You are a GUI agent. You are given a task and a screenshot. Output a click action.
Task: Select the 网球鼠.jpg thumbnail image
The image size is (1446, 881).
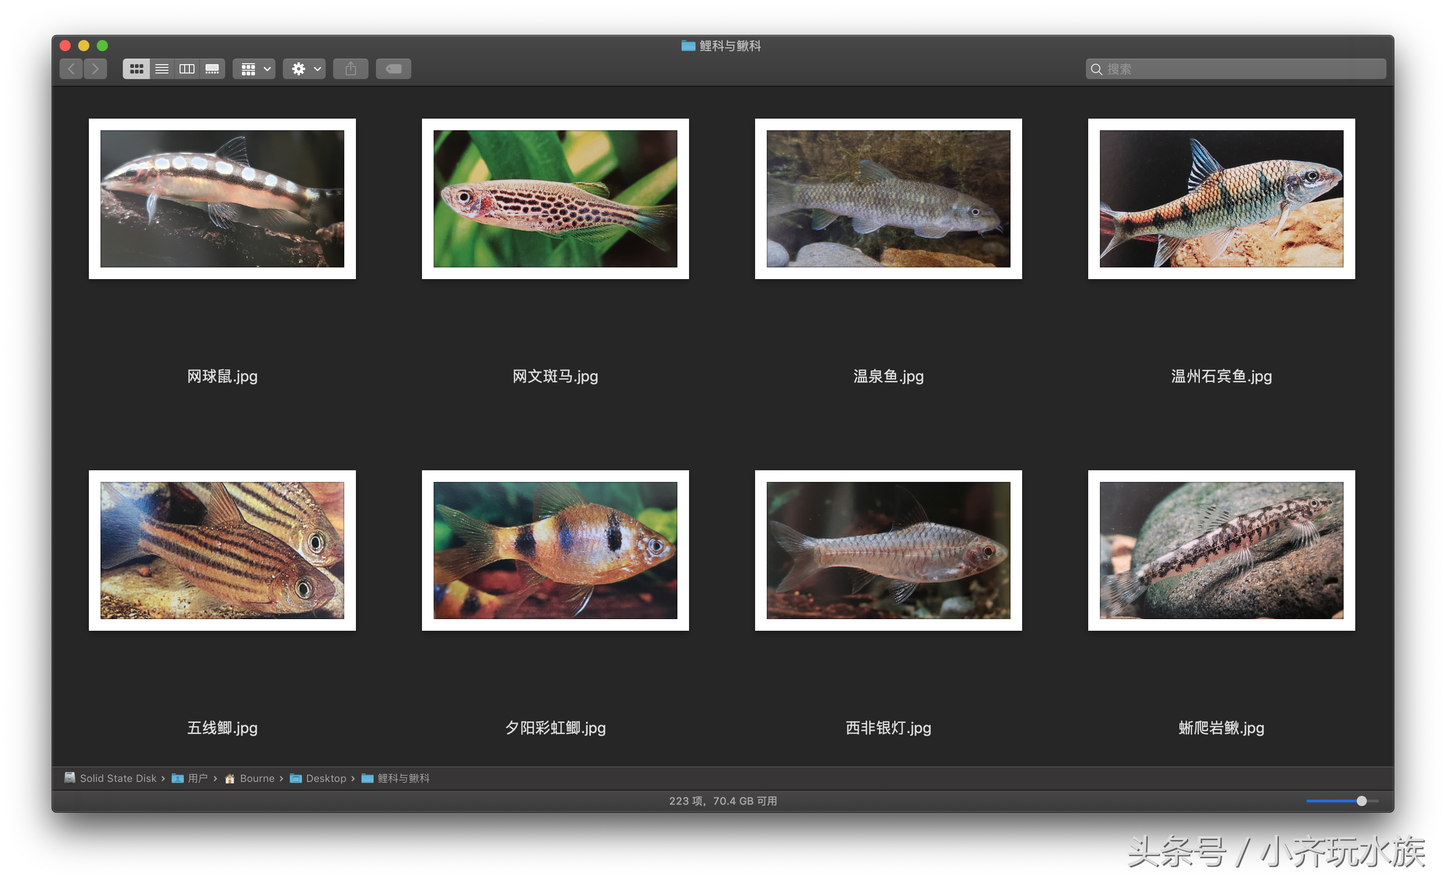(x=222, y=199)
